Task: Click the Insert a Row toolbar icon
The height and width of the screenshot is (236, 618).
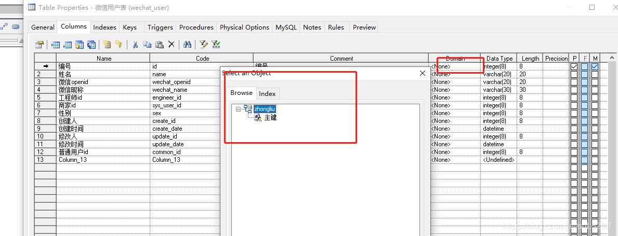Action: tap(56, 45)
